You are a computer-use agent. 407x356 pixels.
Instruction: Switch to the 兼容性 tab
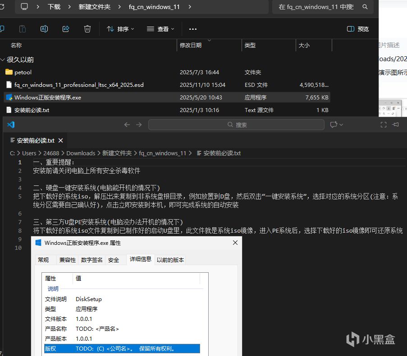[68, 260]
